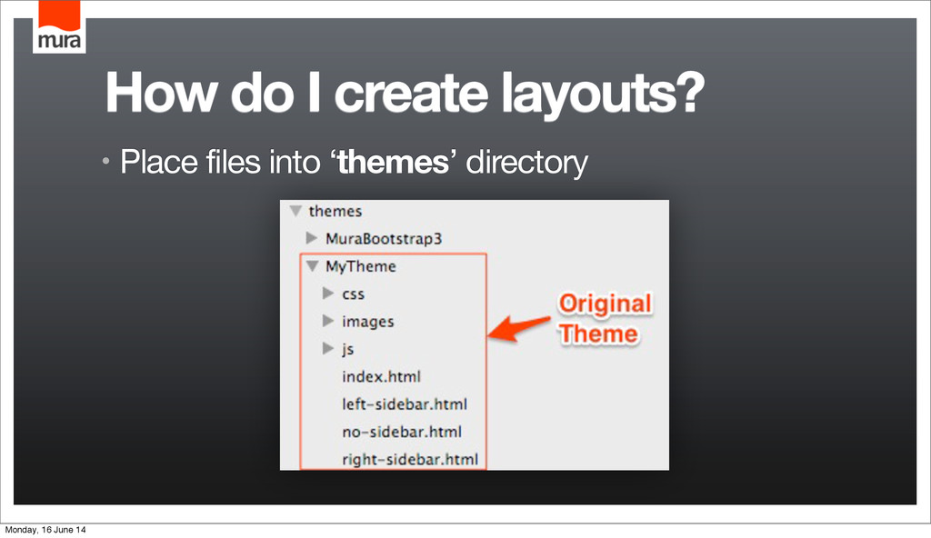This screenshot has height=538, width=931.
Task: Click the 'Monday, 16 June 14' date text
Action: pyautogui.click(x=45, y=530)
